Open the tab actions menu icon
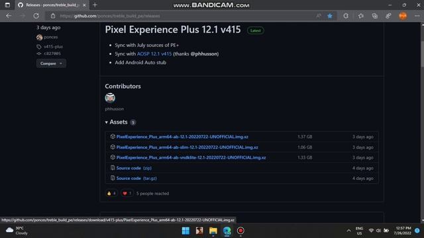Screen dimensions: 424x238 point(7,5)
